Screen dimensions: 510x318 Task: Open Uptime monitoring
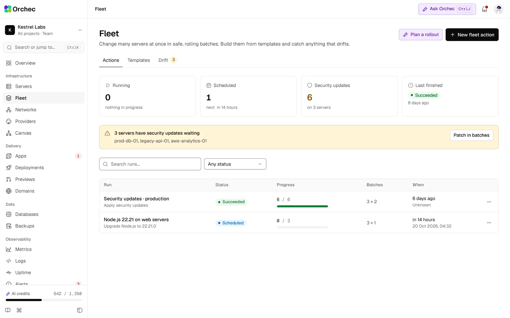[44, 273]
